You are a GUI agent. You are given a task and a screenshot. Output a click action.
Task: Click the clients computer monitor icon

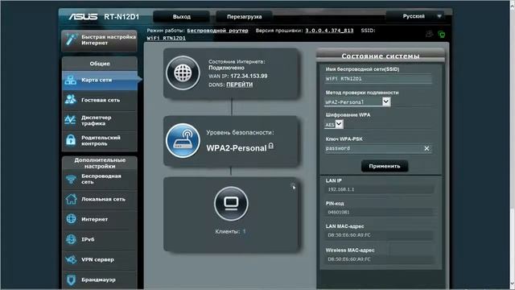coord(231,204)
